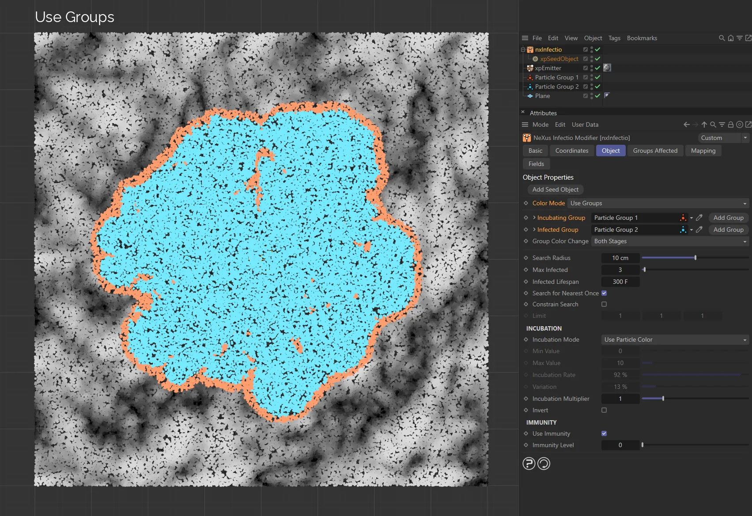The image size is (752, 516).
Task: Collapse the nxInfectio hierarchy in Object Manager
Action: coord(523,49)
